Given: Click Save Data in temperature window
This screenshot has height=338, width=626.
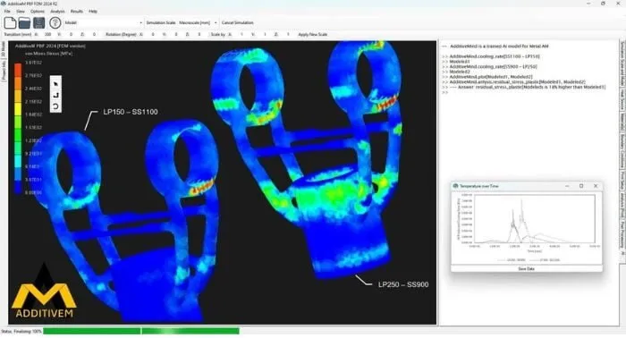Looking at the screenshot, I should click(x=526, y=269).
